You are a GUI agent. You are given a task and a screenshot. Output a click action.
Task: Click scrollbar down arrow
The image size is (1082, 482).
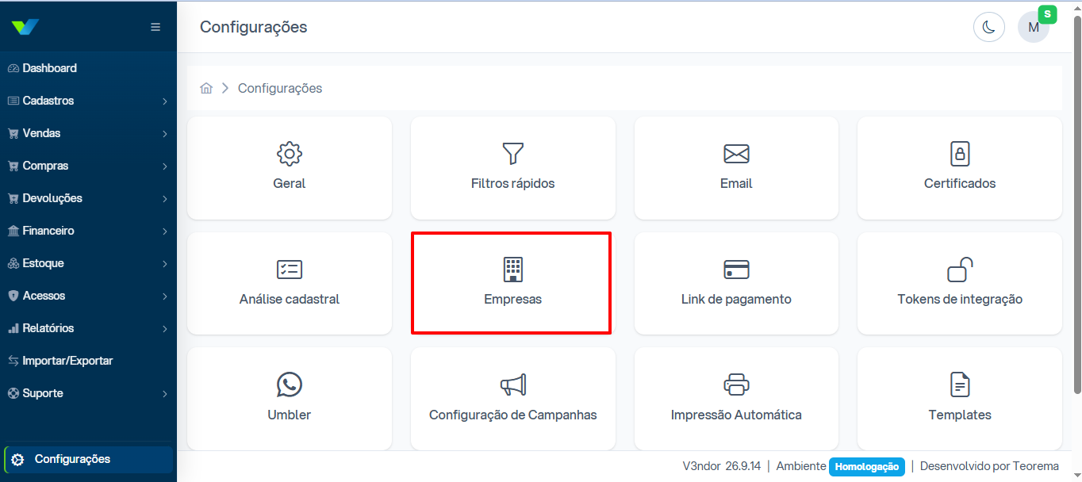tap(1076, 476)
